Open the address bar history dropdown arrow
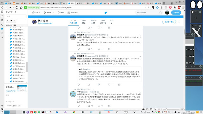This screenshot has width=203, height=114. 146,8
